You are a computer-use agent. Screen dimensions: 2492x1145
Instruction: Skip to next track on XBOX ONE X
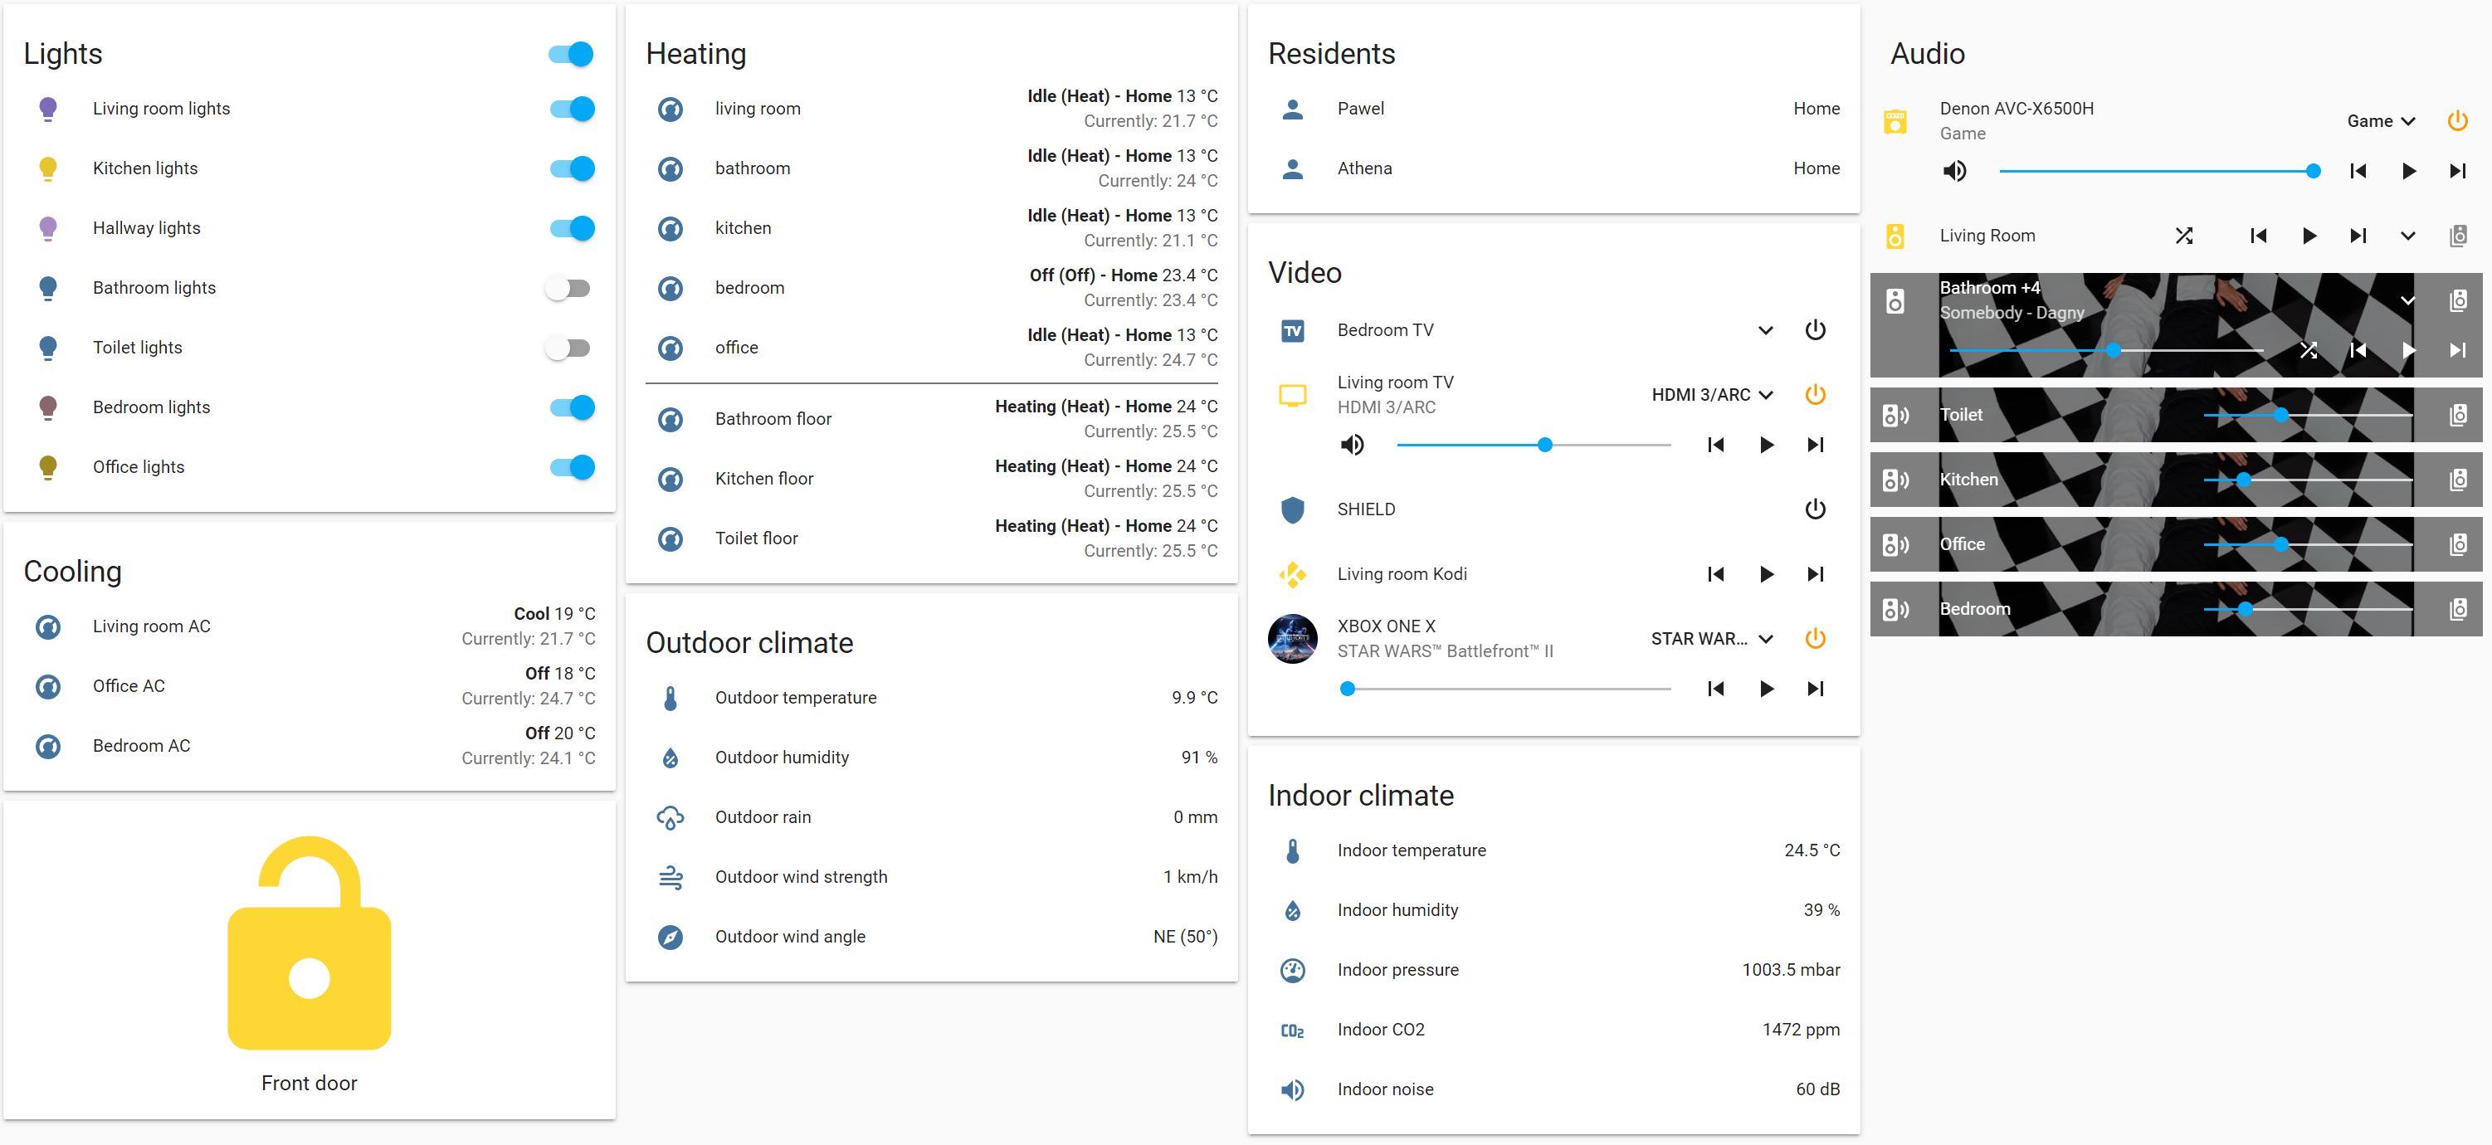[1815, 689]
